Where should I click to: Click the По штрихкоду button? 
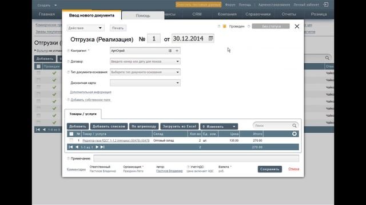(x=144, y=126)
